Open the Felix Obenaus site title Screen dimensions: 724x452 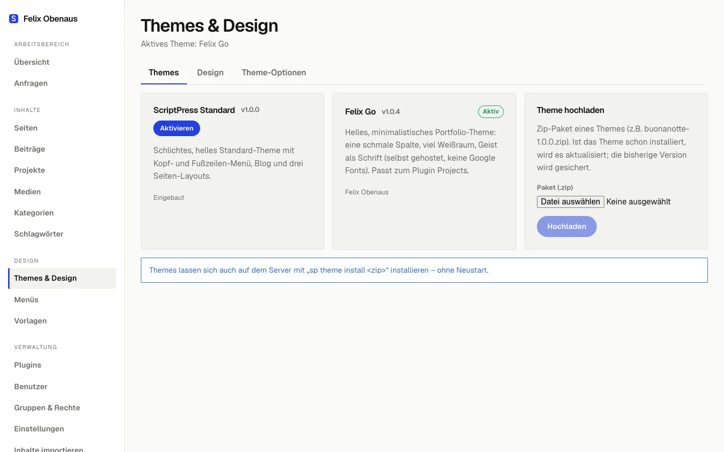(x=50, y=19)
